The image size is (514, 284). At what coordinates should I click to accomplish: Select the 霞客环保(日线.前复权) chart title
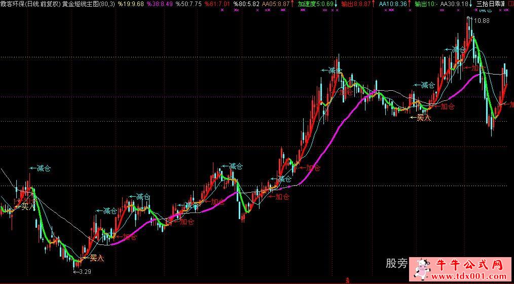[30, 4]
